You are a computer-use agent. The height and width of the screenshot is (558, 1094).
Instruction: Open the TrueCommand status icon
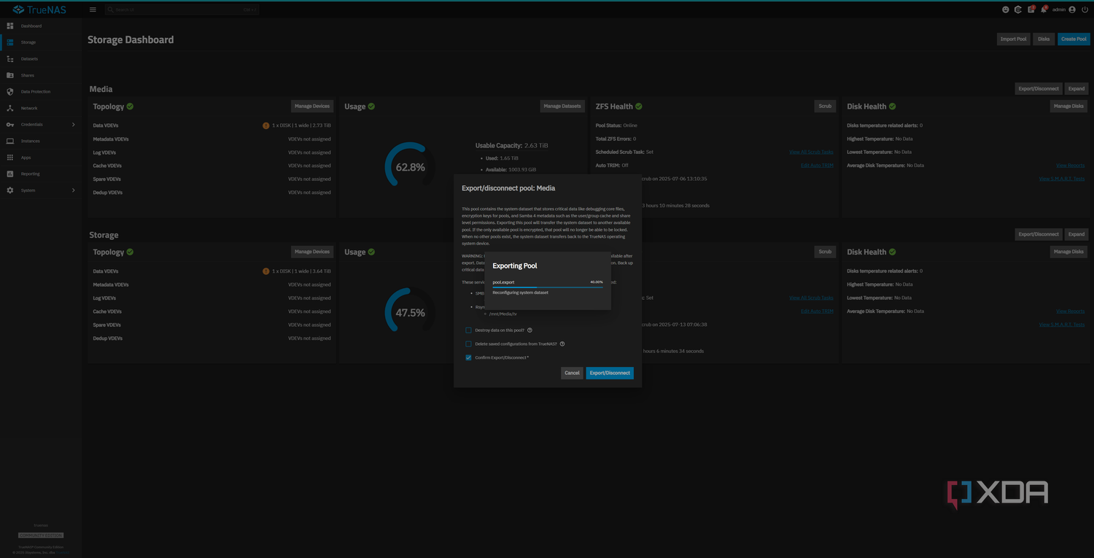click(1018, 9)
